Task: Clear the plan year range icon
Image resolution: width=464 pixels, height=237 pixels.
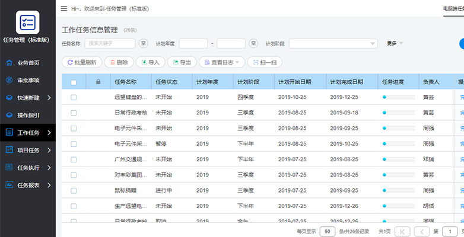Action: (x=253, y=43)
